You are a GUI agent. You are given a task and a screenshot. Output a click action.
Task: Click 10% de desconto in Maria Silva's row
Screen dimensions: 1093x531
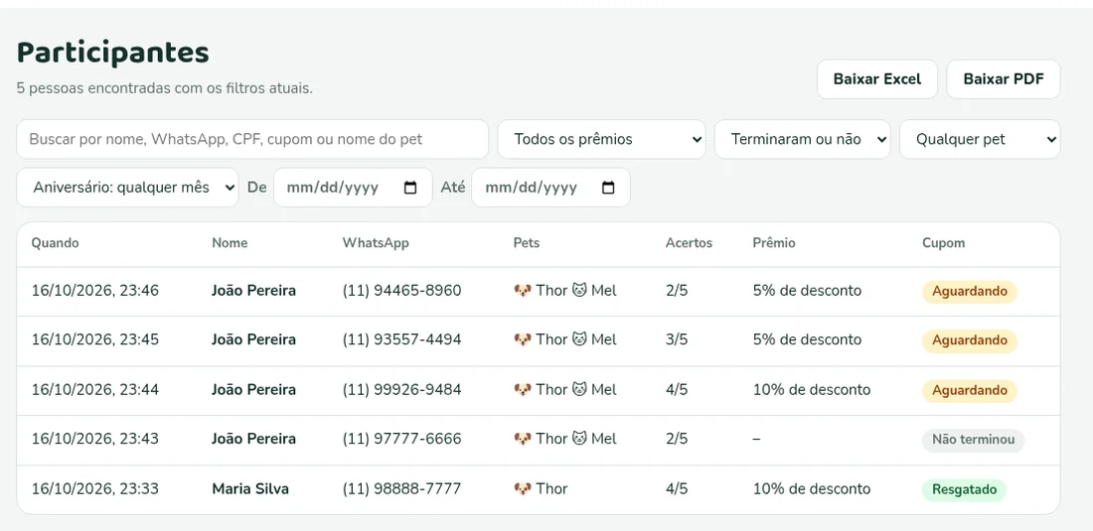click(x=812, y=488)
